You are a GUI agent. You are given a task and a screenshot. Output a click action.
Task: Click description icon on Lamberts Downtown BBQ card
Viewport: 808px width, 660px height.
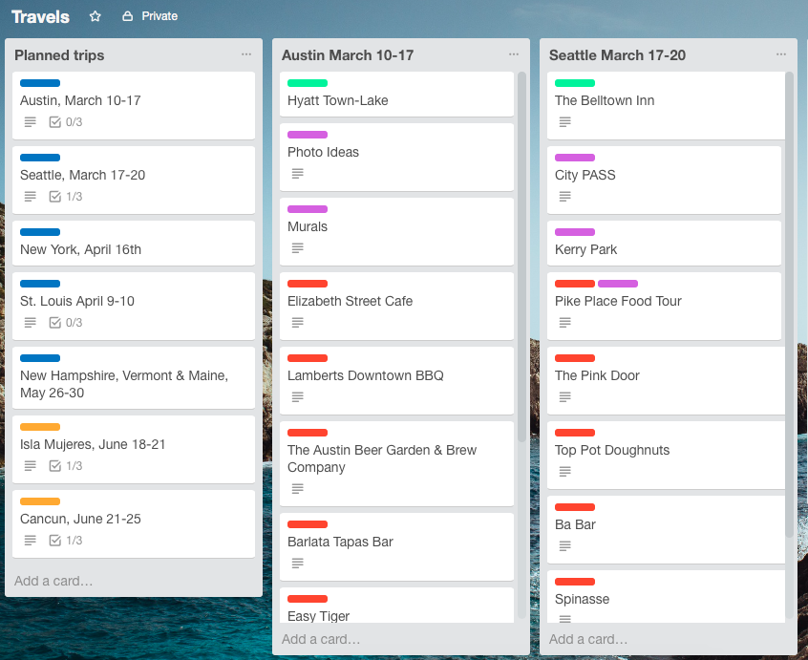pos(298,396)
